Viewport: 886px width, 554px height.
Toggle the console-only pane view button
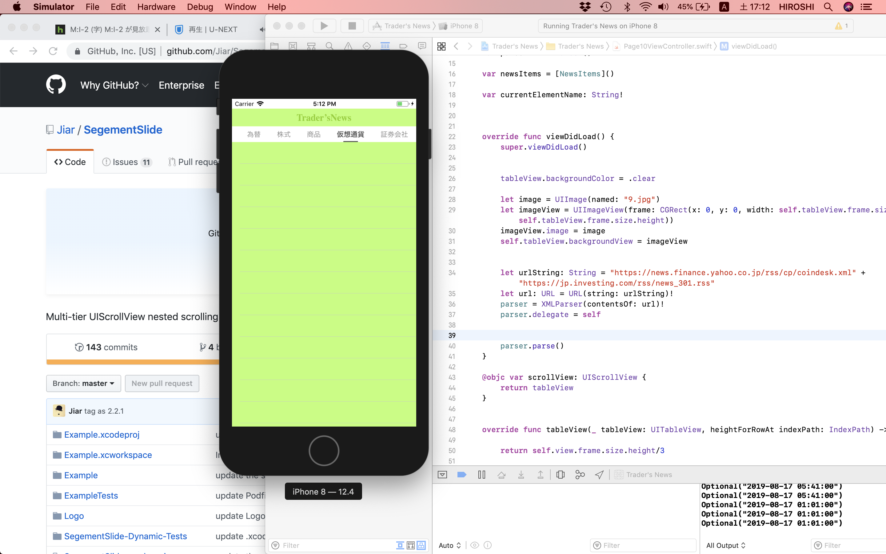tap(421, 545)
